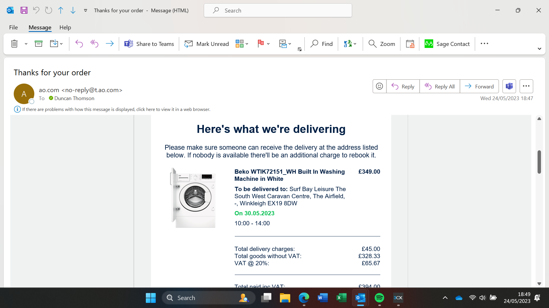
Task: Click the smiley emoji reaction icon
Action: click(379, 86)
